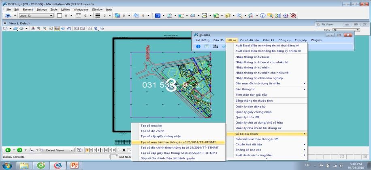The image size is (371, 170).
Task: Select the Pan View hand icon
Action: 69,29
